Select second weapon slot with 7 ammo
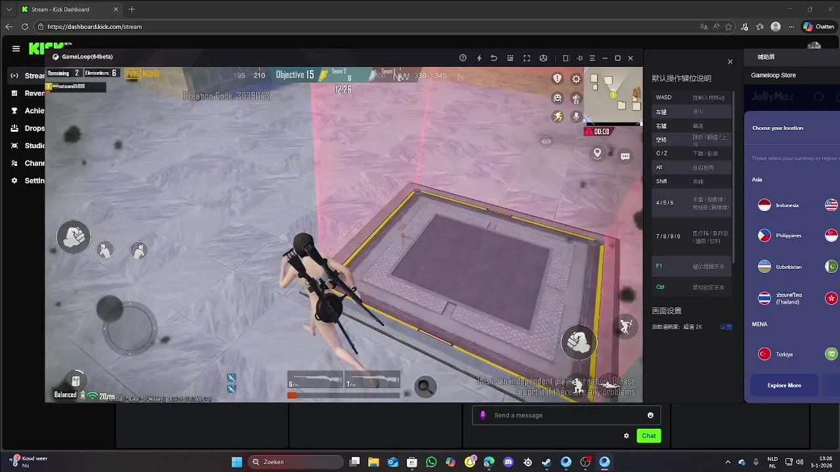The width and height of the screenshot is (840, 472). [x=372, y=380]
